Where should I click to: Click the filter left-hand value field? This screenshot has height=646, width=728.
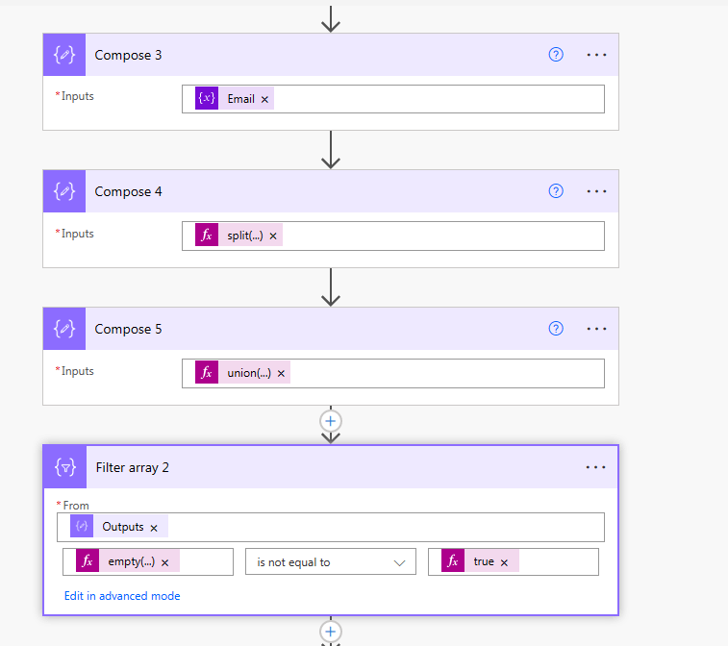tap(148, 562)
